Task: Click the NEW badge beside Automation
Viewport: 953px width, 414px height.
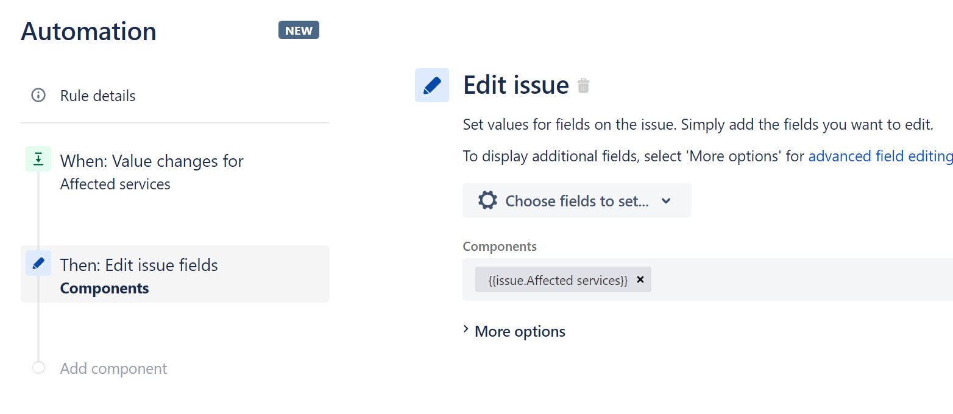Action: coord(299,30)
